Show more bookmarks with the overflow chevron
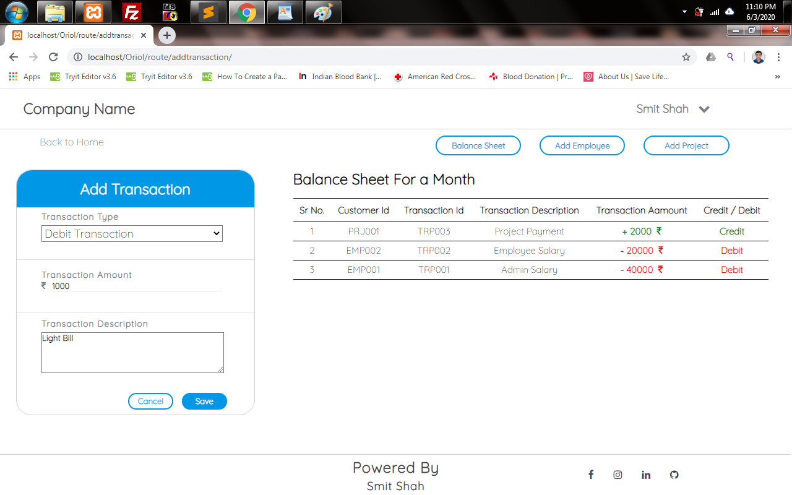The width and height of the screenshot is (792, 495). pos(778,77)
